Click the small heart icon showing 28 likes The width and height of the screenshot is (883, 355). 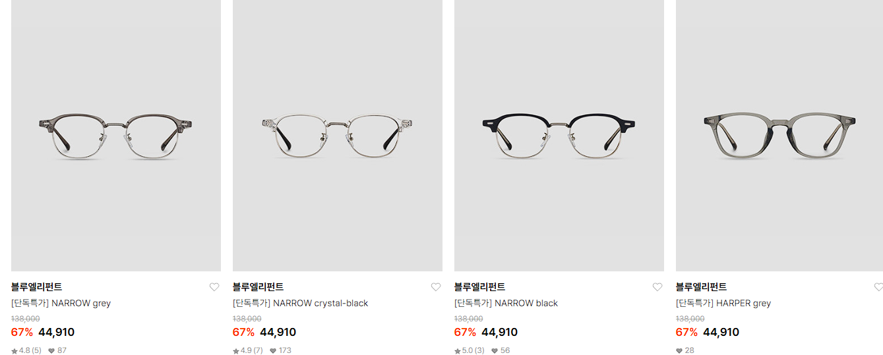[x=679, y=351]
